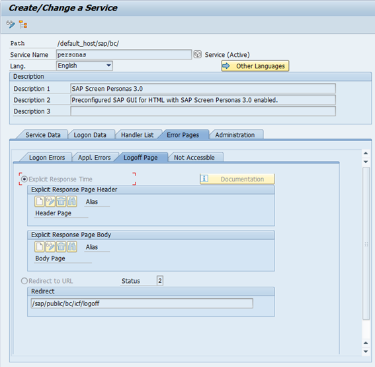Delete Header Page using trash icon
The height and width of the screenshot is (367, 375).
[x=61, y=201]
